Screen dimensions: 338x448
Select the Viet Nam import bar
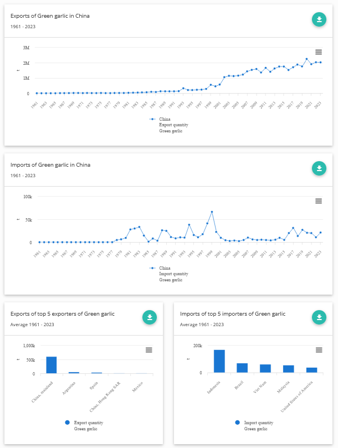(x=265, y=368)
